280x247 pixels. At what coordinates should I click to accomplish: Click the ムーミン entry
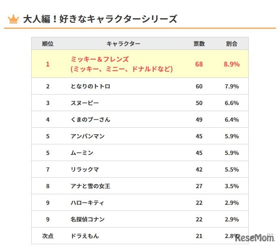82,153
